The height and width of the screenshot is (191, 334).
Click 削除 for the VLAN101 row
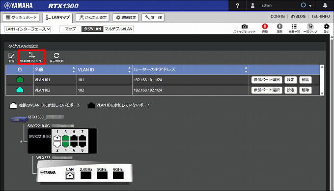click(x=305, y=80)
